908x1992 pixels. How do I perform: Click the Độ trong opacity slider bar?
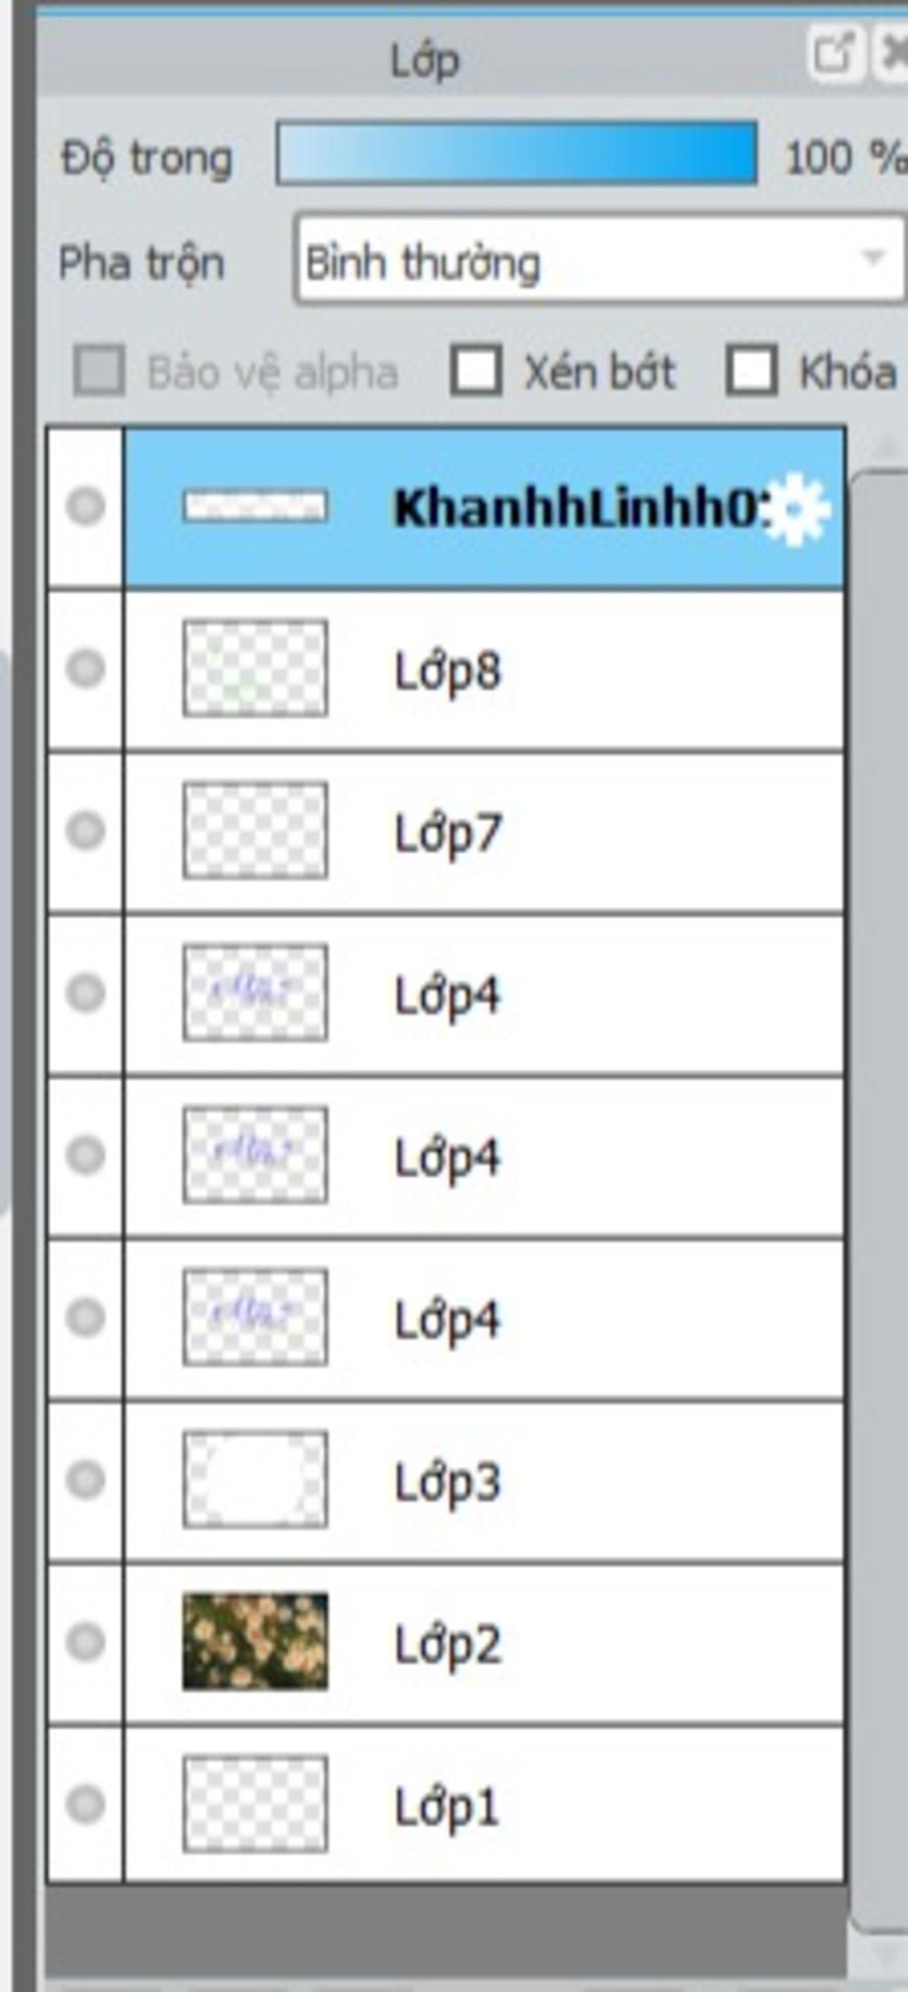(x=517, y=154)
